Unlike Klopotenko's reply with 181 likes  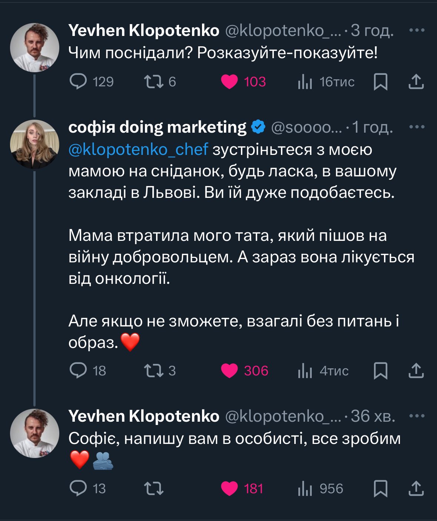(229, 488)
